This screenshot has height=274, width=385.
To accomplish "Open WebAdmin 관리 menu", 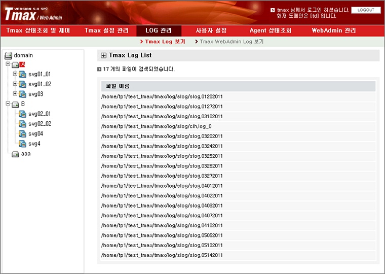I will (334, 30).
